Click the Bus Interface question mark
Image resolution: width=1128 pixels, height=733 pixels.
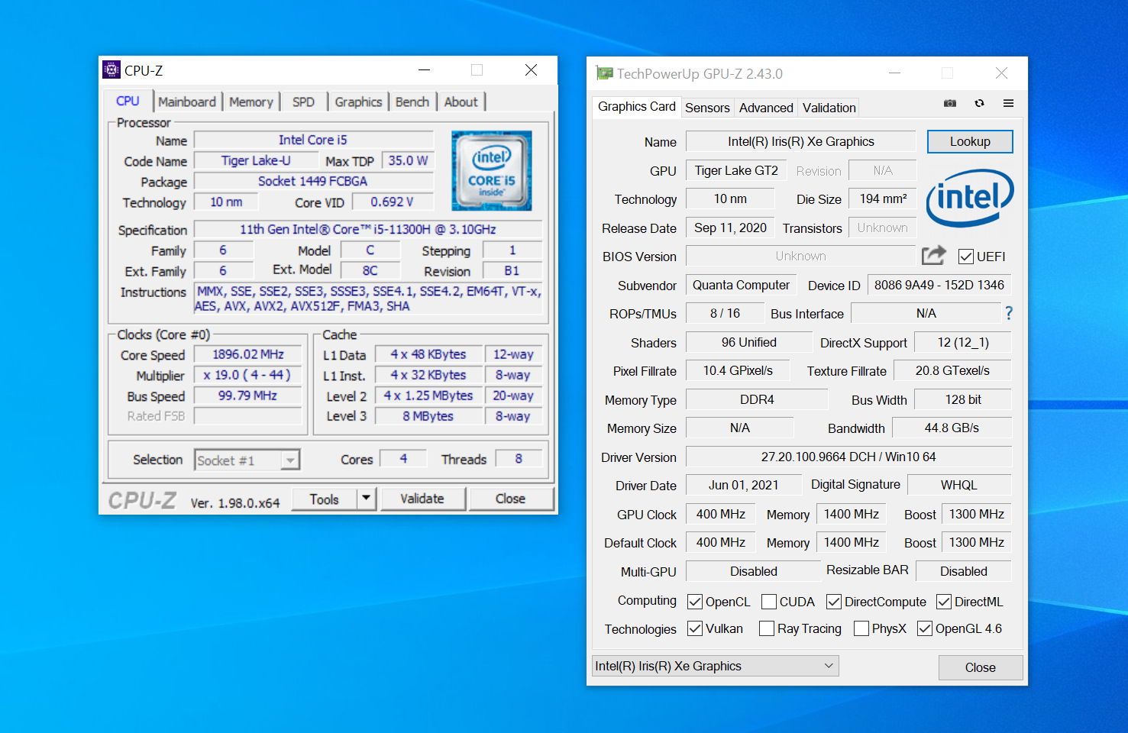(x=1009, y=313)
